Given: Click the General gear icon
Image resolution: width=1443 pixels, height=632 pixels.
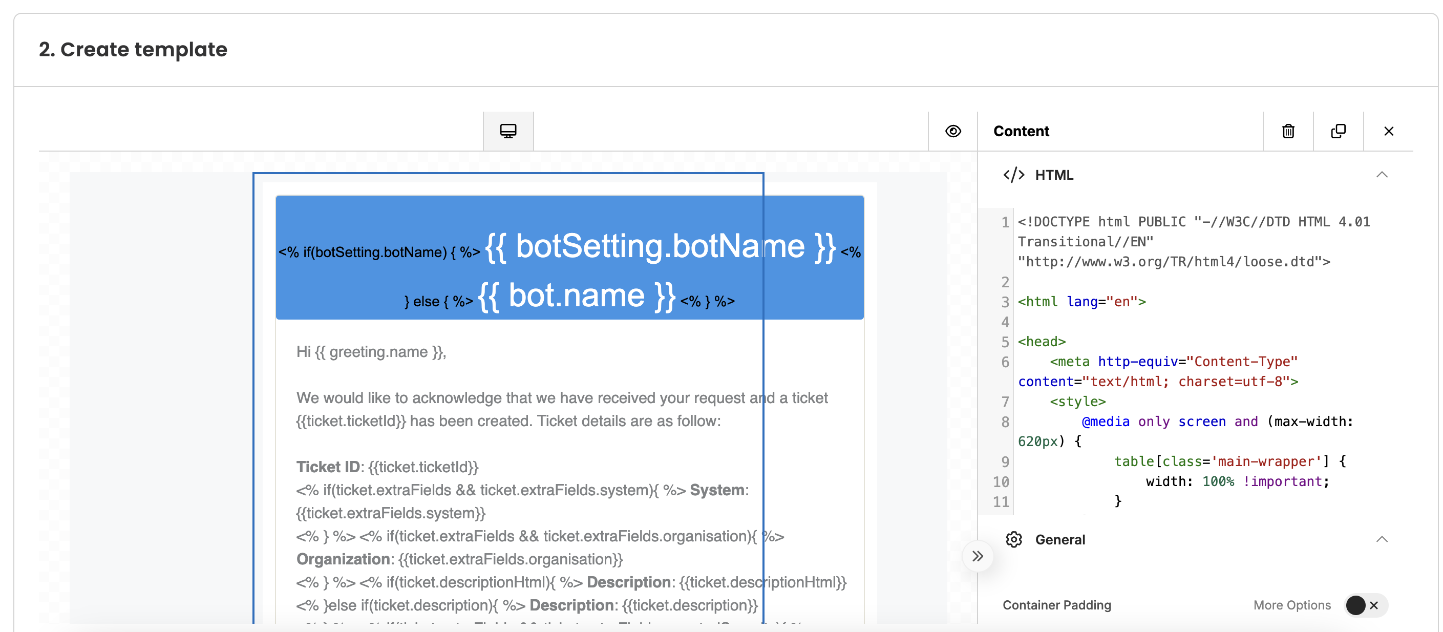Looking at the screenshot, I should pos(1013,539).
